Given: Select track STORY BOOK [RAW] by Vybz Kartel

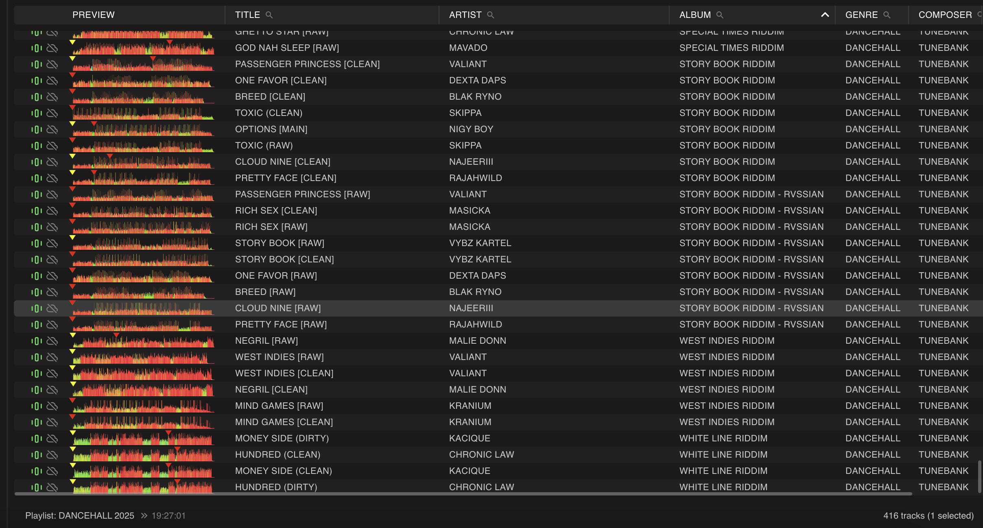Looking at the screenshot, I should 280,243.
